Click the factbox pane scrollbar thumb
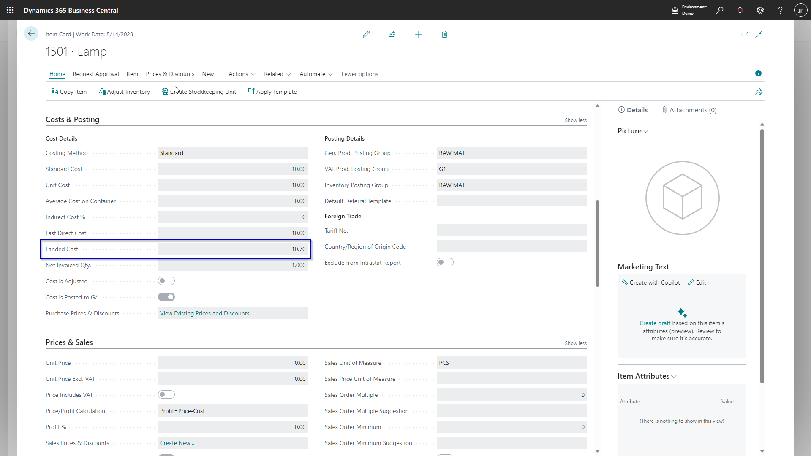The image size is (811, 456). pyautogui.click(x=762, y=256)
